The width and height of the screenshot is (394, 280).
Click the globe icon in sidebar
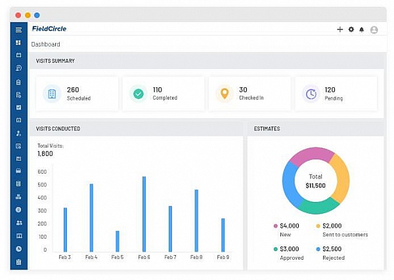tap(18, 210)
